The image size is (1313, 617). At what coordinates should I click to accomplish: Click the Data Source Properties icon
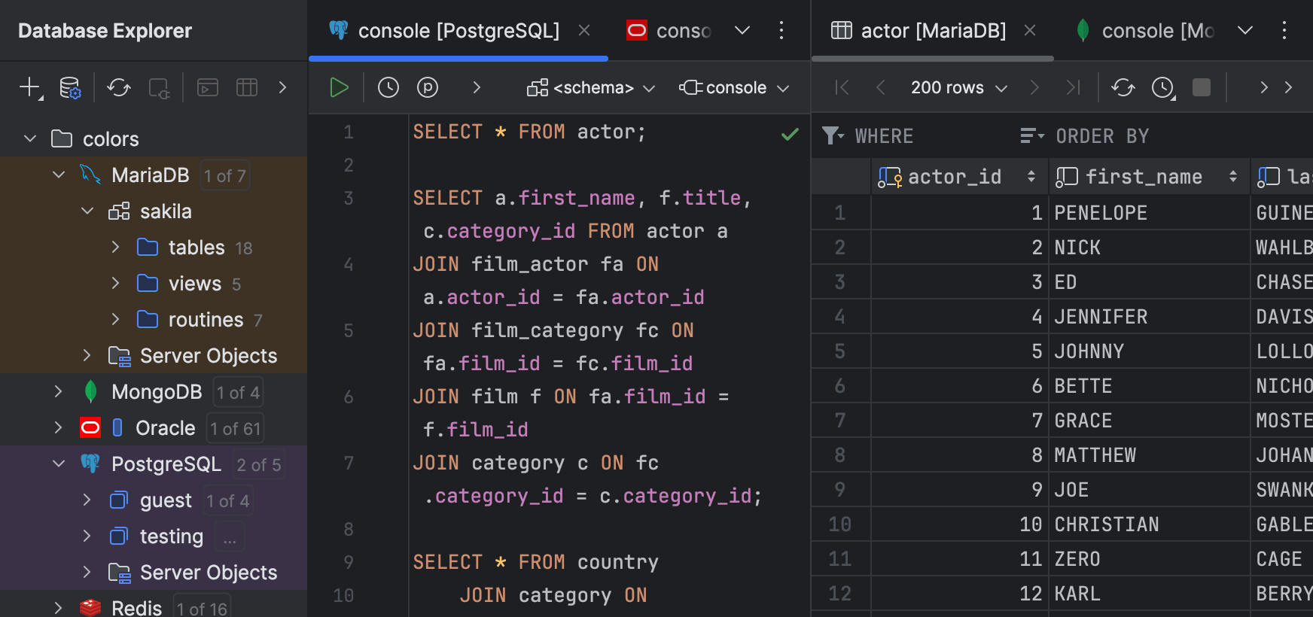pyautogui.click(x=70, y=88)
